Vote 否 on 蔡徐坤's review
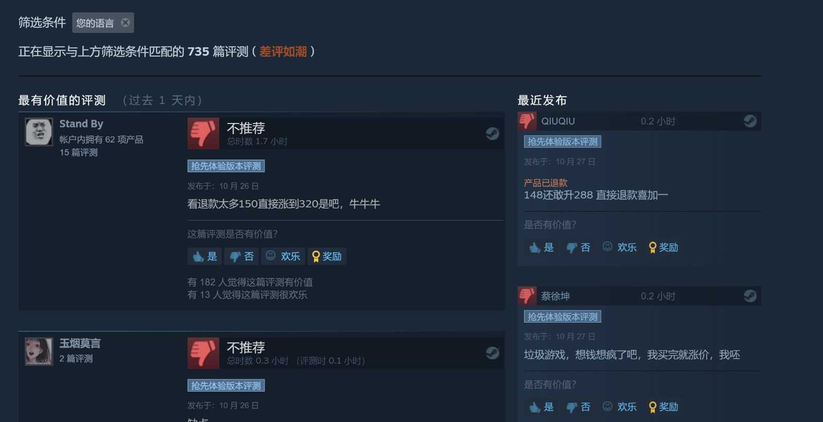 pyautogui.click(x=578, y=407)
